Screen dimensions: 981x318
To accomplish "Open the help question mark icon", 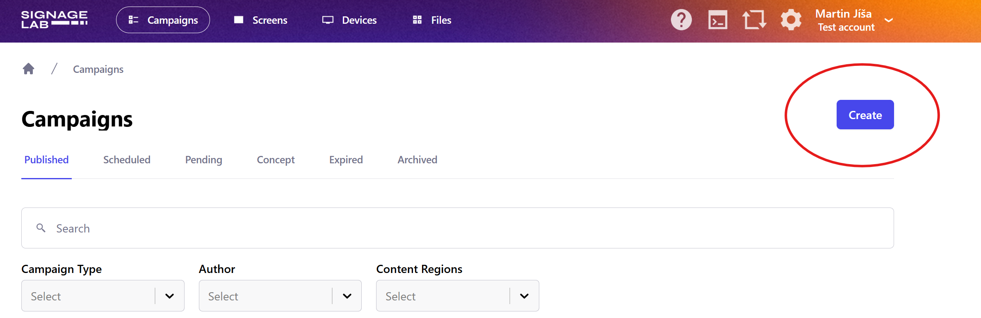I will point(681,20).
